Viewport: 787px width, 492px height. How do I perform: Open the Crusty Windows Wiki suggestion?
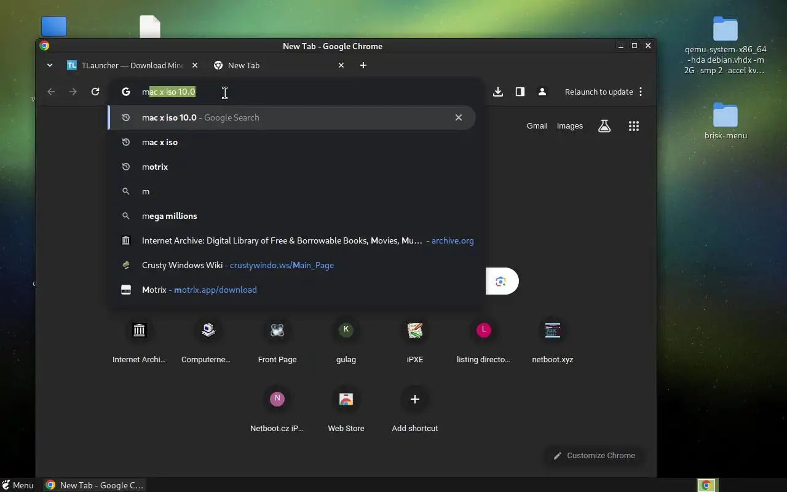click(291, 265)
